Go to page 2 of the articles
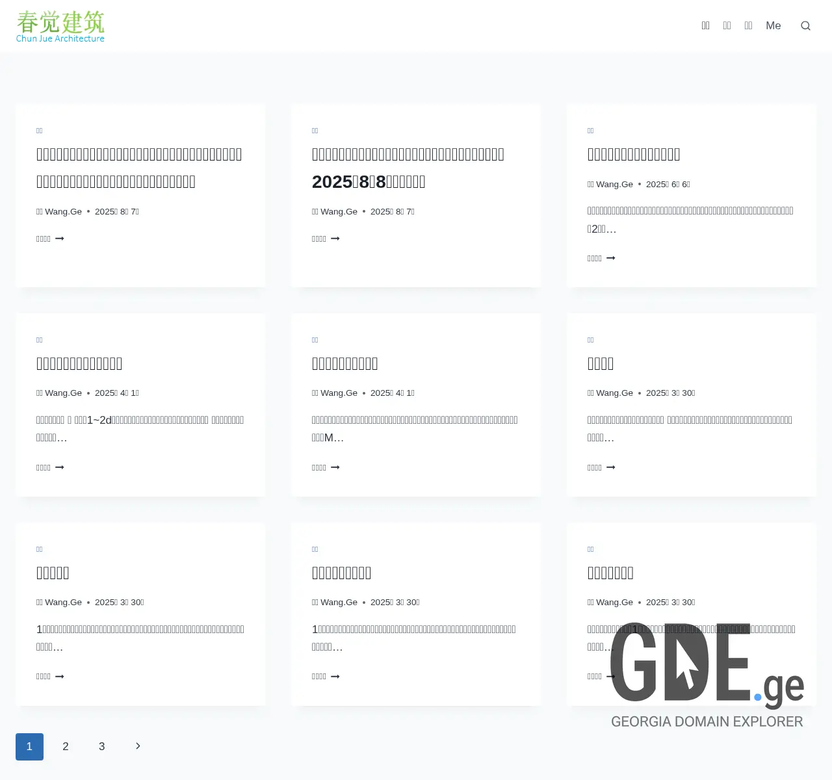Screen dimensions: 832x780 [x=65, y=746]
